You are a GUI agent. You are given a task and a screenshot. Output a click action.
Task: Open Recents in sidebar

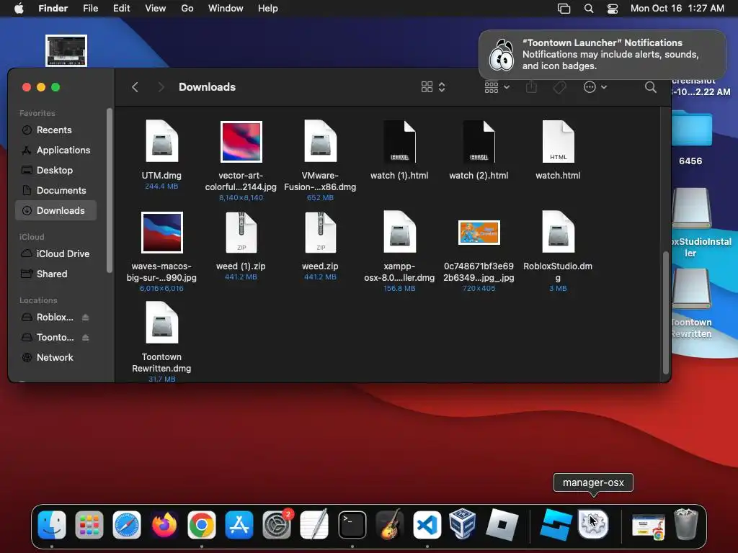tap(55, 130)
